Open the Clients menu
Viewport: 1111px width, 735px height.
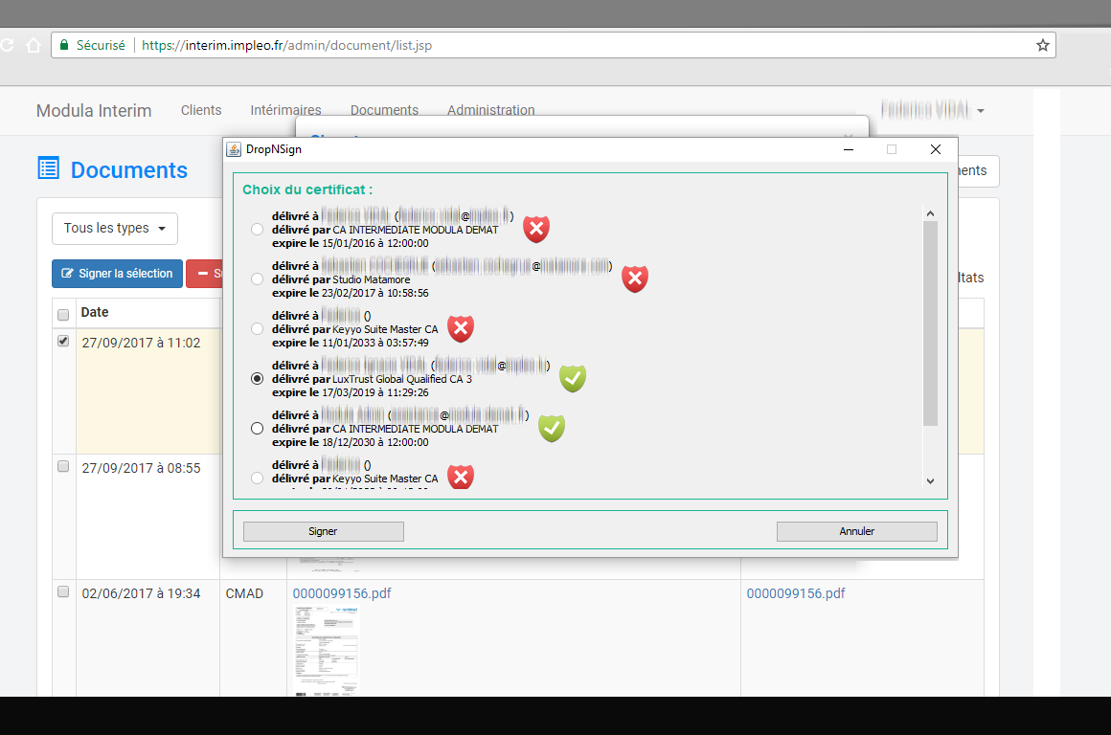pyautogui.click(x=201, y=110)
